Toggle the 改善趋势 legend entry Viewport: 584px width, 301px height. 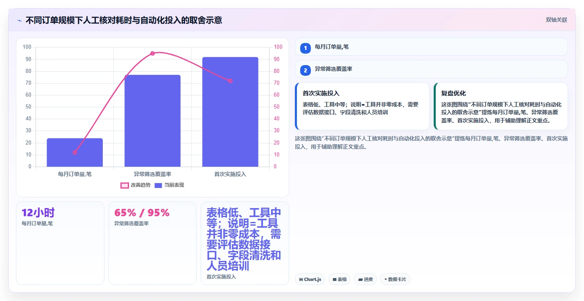136,185
